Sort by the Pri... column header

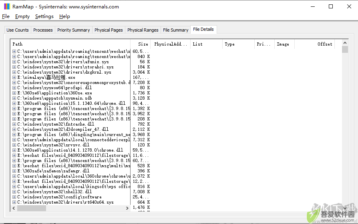264,44
